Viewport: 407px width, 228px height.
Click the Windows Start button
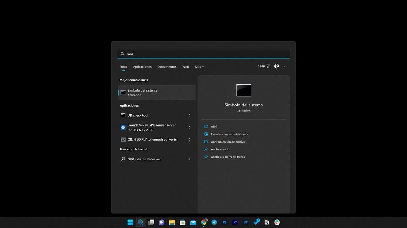coord(130,222)
